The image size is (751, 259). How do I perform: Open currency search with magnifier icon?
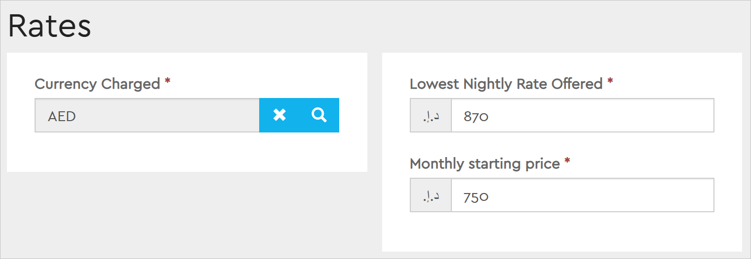point(319,115)
